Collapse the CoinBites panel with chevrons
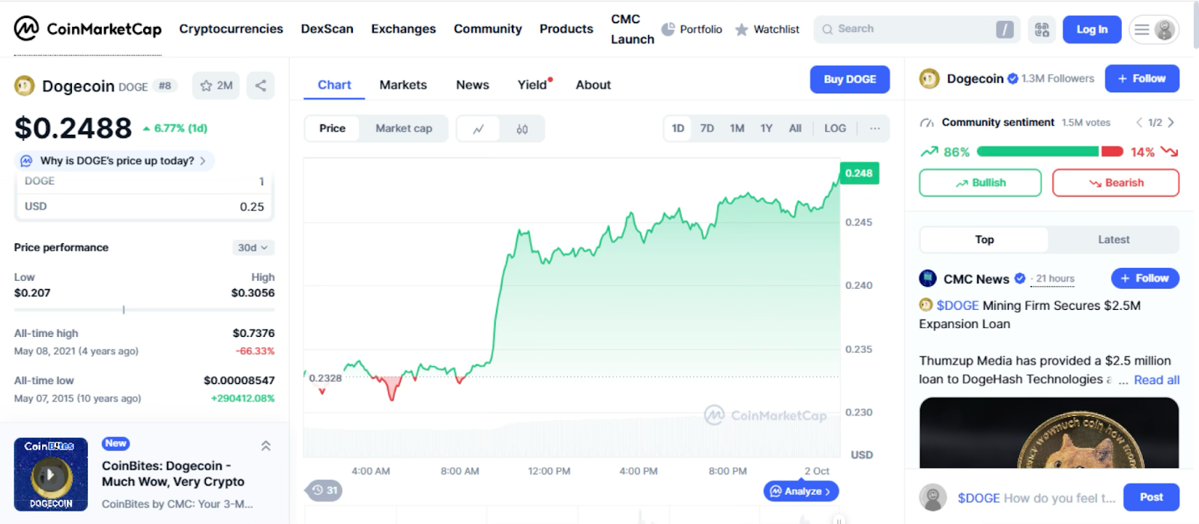This screenshot has width=1199, height=524. point(265,446)
